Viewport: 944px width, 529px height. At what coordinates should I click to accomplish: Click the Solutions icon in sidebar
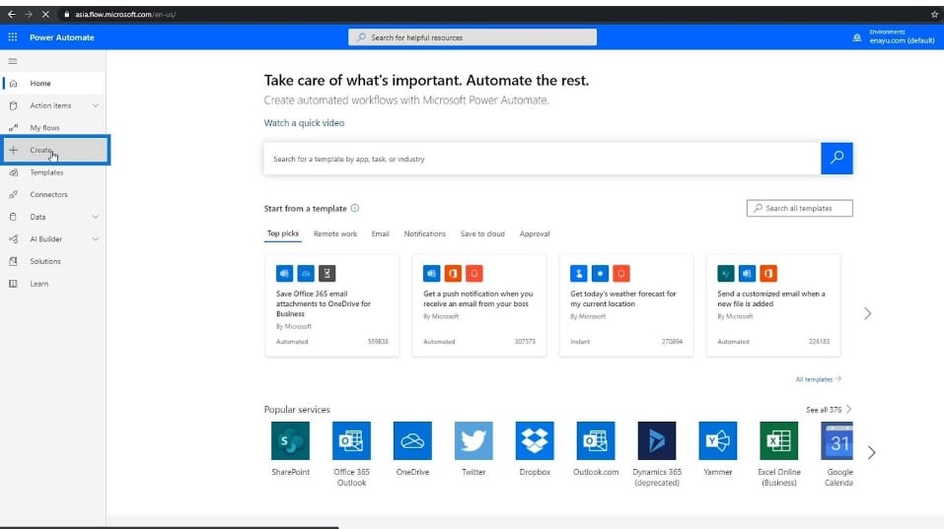tap(13, 261)
